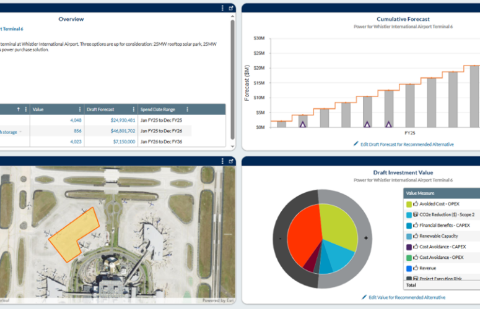480x309 pixels.
Task: Pop out the Overview panel
Action: pyautogui.click(x=231, y=8)
